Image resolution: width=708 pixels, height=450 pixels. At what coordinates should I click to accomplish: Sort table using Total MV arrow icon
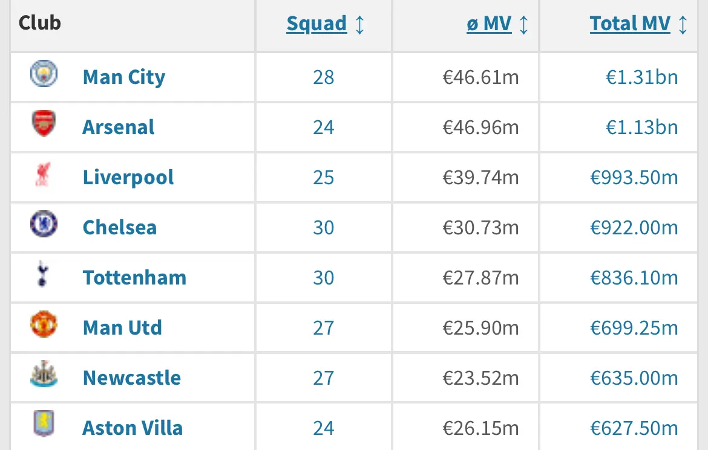point(683,24)
